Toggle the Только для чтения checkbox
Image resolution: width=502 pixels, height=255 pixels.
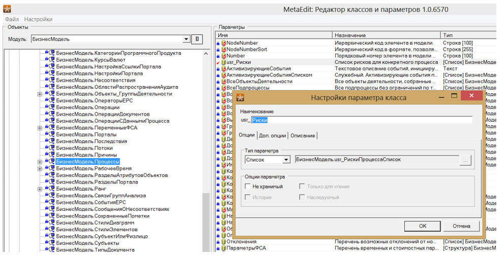point(303,187)
